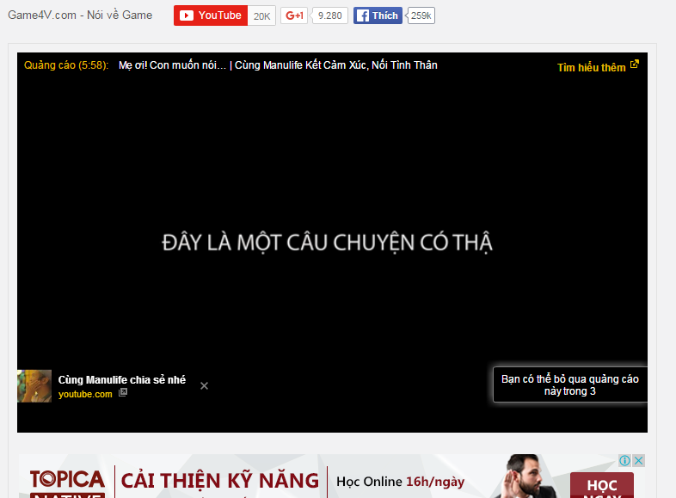Click the 259k Facebook likes count
This screenshot has width=676, height=498.
[421, 15]
